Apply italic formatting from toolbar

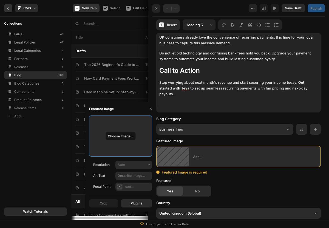[x=241, y=25]
